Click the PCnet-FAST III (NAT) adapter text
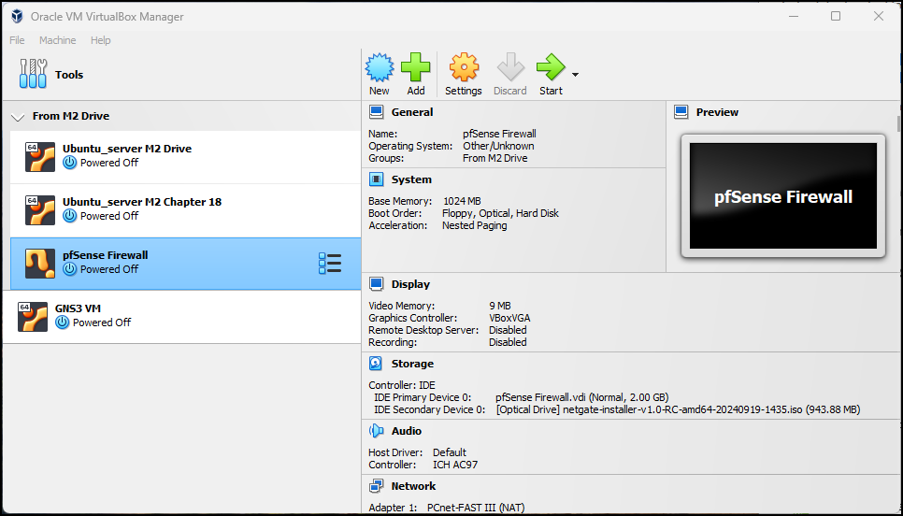 [x=476, y=508]
